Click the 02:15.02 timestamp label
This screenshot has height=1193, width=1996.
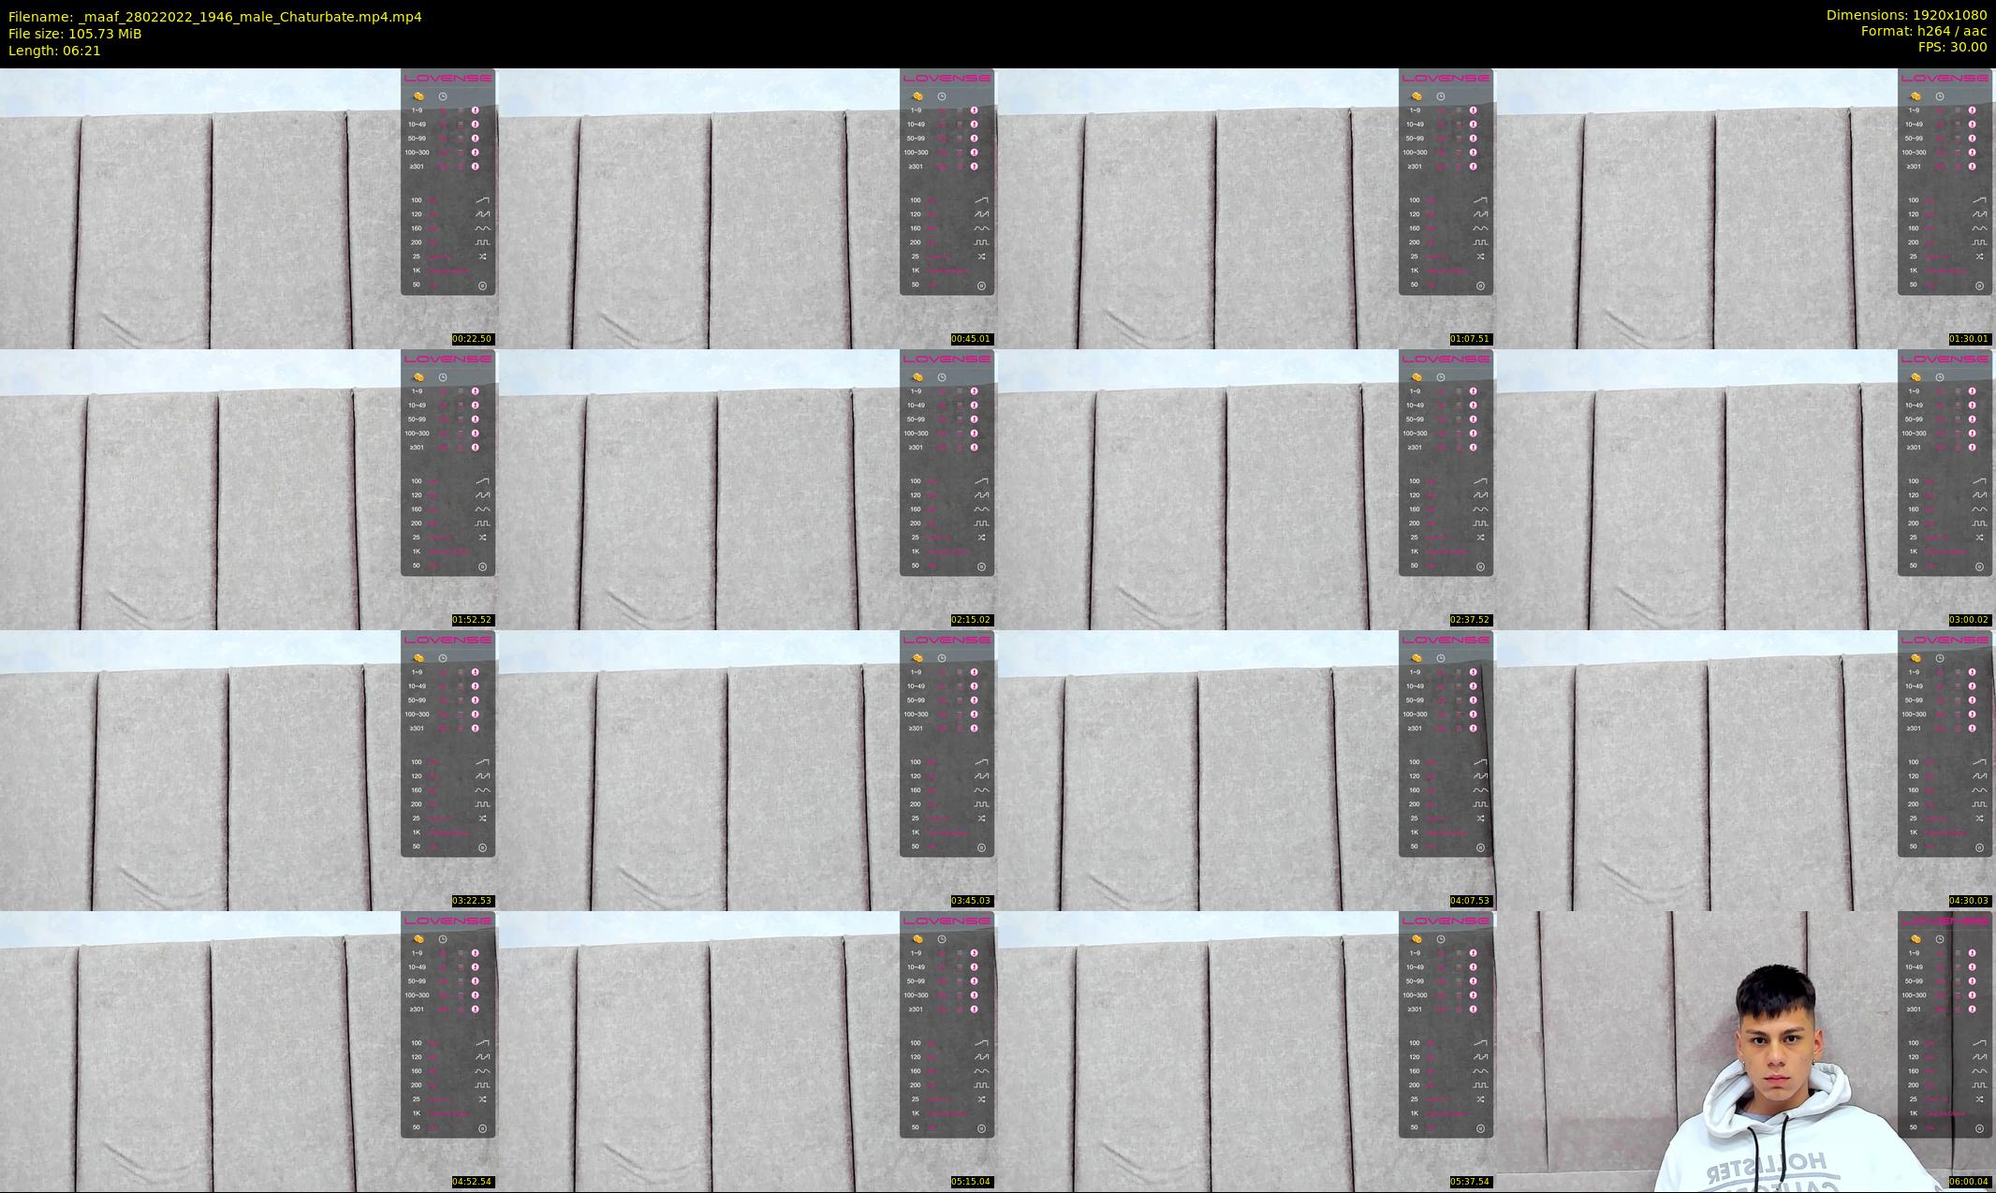click(x=971, y=620)
